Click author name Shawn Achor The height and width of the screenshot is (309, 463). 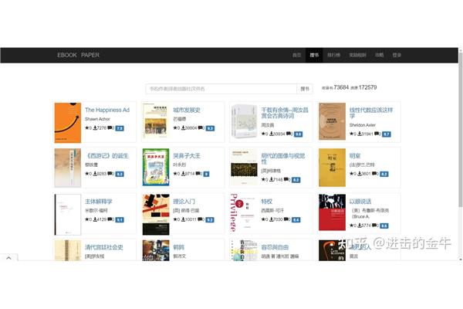pyautogui.click(x=97, y=119)
